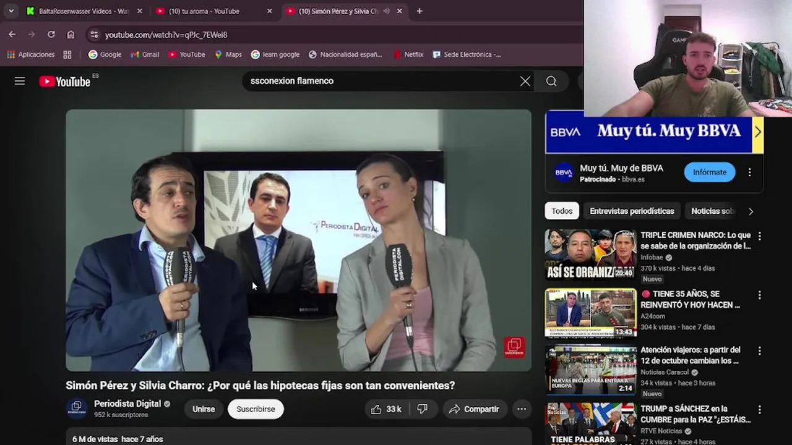View site information in address bar

click(x=93, y=35)
